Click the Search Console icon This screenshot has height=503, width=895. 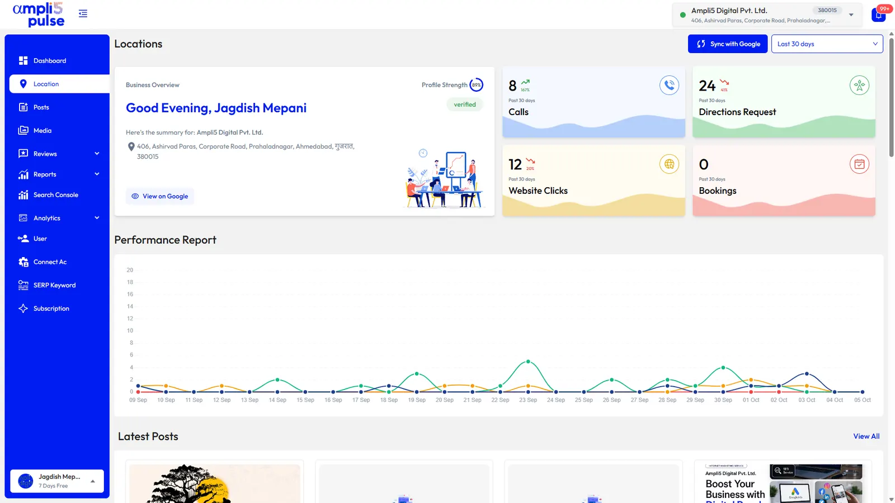tap(23, 195)
